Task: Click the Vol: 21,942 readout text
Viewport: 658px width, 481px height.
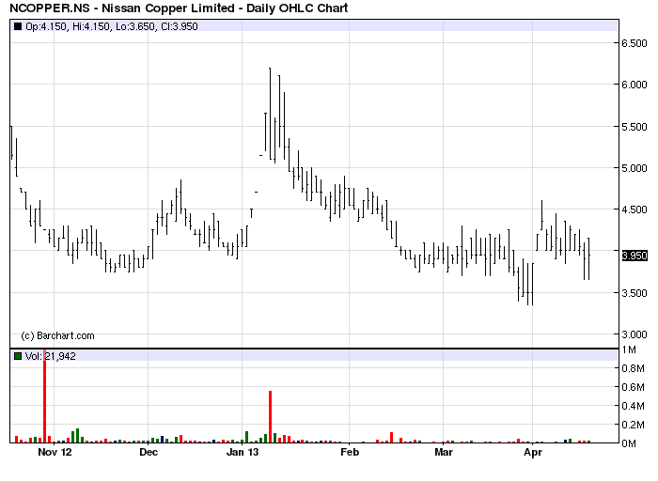Action: click(x=51, y=356)
